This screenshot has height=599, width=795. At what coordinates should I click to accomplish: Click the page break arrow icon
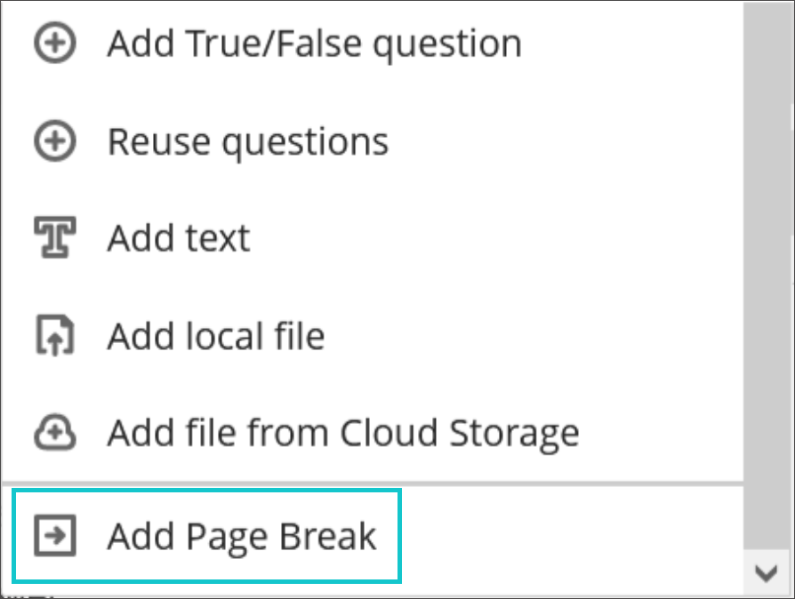[x=54, y=536]
